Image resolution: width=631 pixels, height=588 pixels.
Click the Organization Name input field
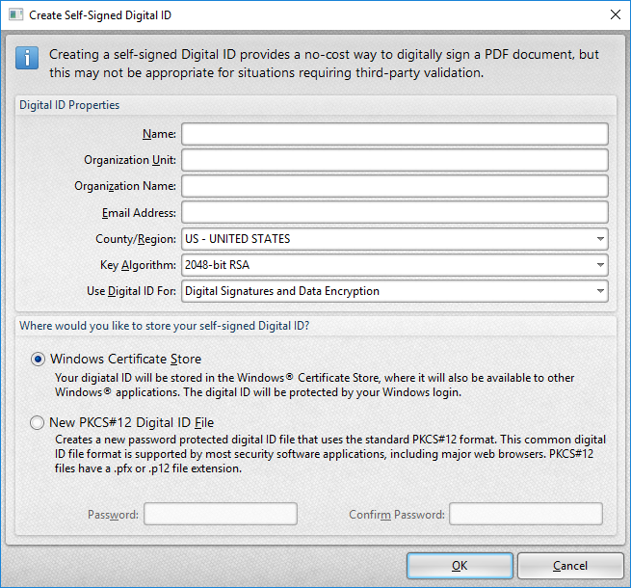pos(394,186)
